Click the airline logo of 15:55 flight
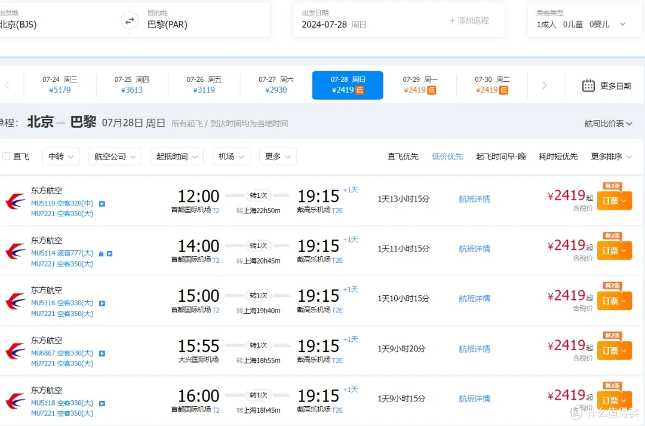645x426 pixels. (x=15, y=351)
